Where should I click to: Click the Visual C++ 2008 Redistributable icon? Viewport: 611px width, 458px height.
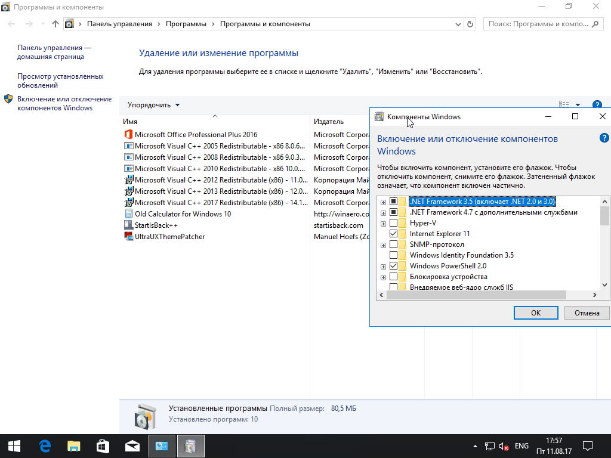pyautogui.click(x=128, y=157)
